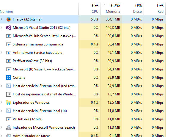Expand the Explorador de Windows process
This screenshot has height=137, width=176.
[1, 103]
